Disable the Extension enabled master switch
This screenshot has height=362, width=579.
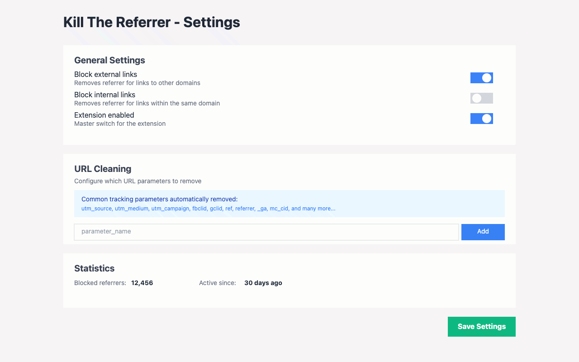[481, 118]
